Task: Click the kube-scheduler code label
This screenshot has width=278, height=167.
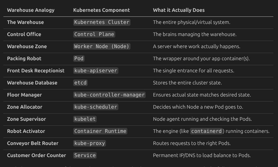Action: (96, 107)
